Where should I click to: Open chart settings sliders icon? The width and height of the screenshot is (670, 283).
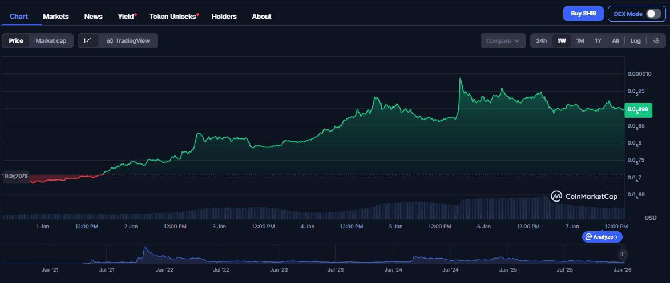click(656, 41)
